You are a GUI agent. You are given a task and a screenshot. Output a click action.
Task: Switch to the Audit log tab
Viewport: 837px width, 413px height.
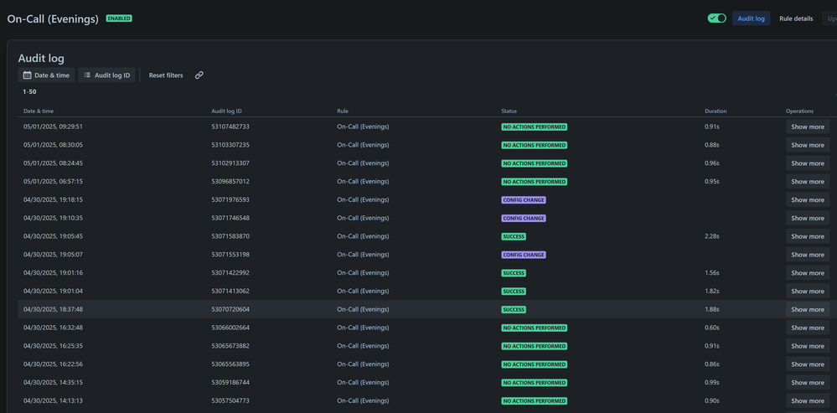(x=751, y=18)
